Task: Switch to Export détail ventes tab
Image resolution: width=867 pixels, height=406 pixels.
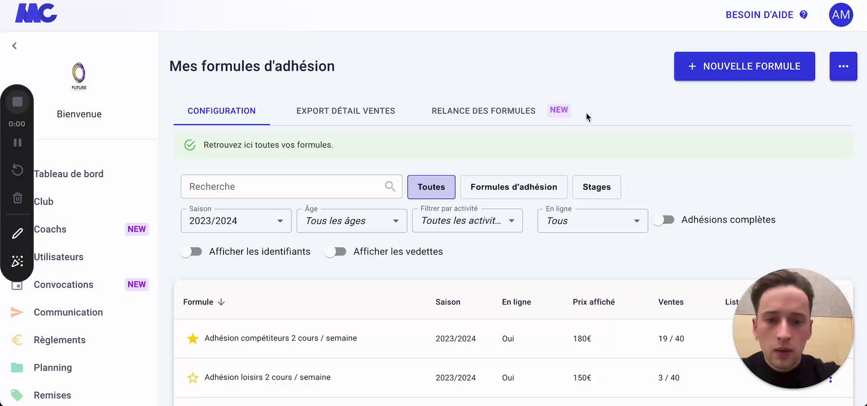Action: coord(345,111)
